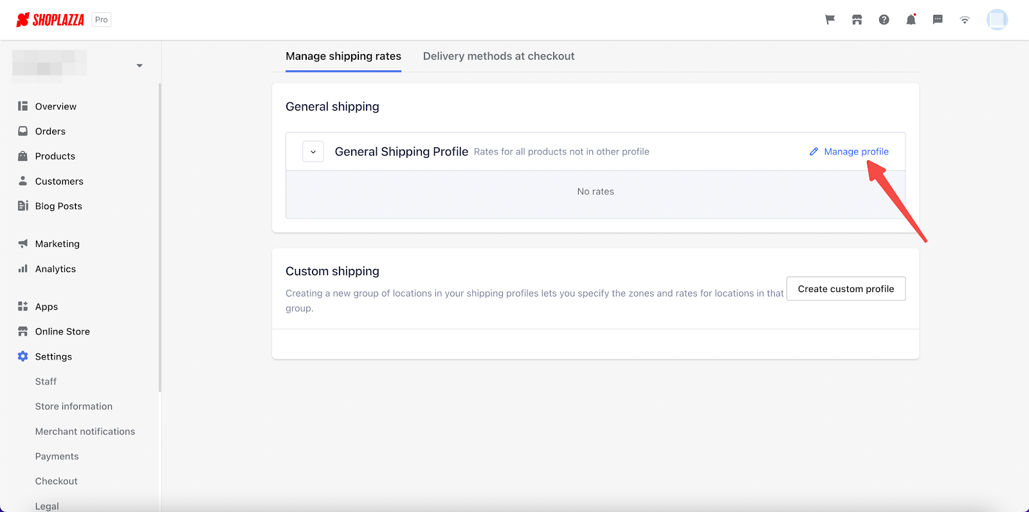
Task: Click the Overview sidebar icon
Action: 23,106
